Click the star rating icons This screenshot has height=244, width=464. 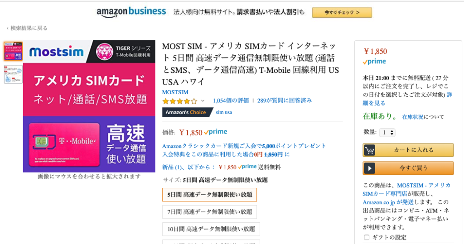(x=179, y=101)
